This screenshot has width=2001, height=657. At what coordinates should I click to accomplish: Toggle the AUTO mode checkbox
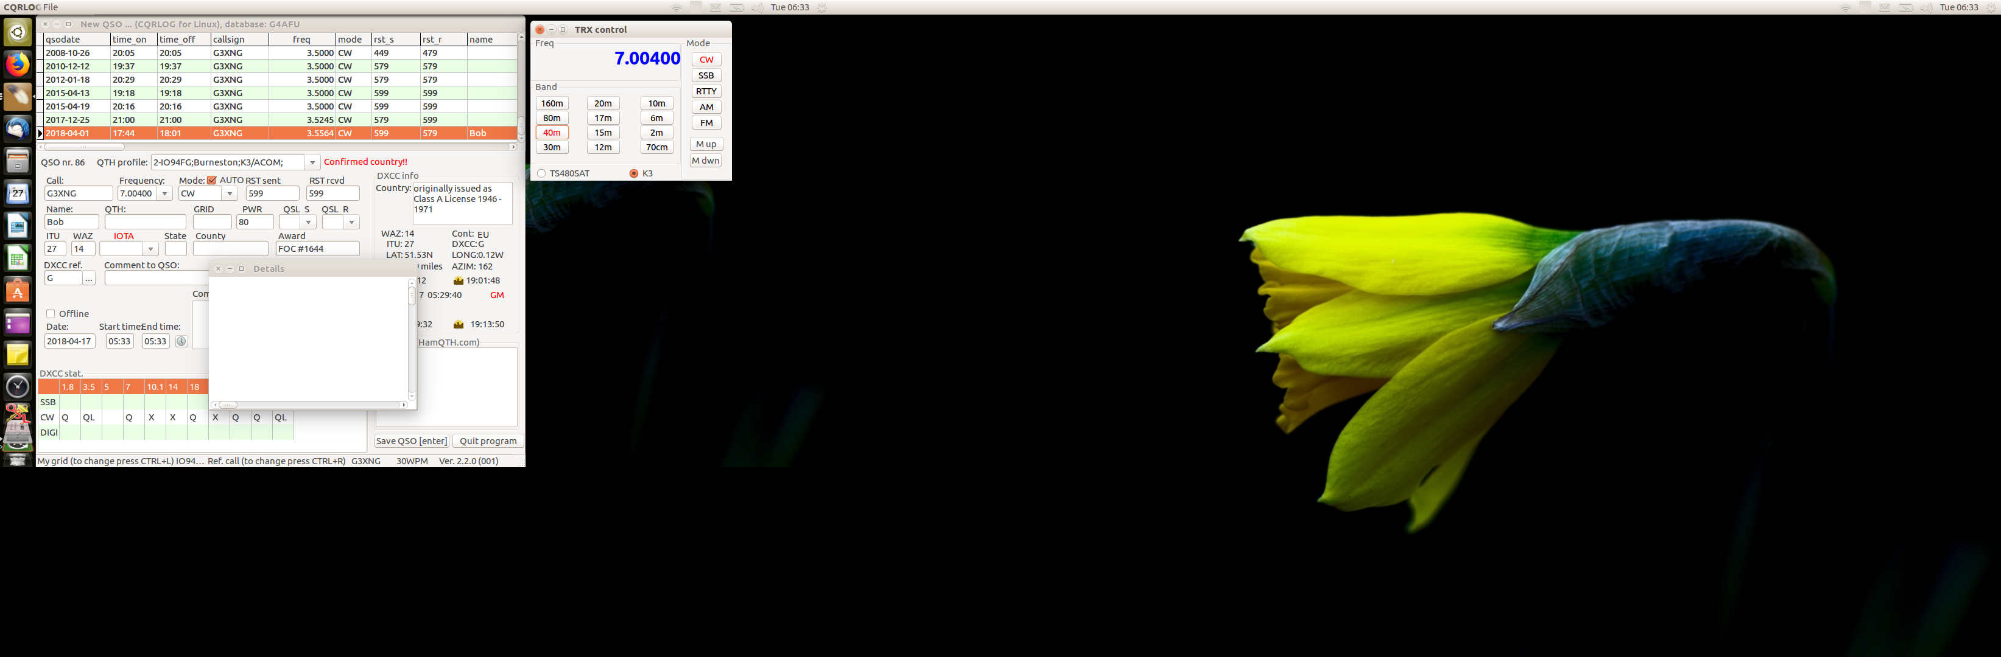[x=211, y=180]
